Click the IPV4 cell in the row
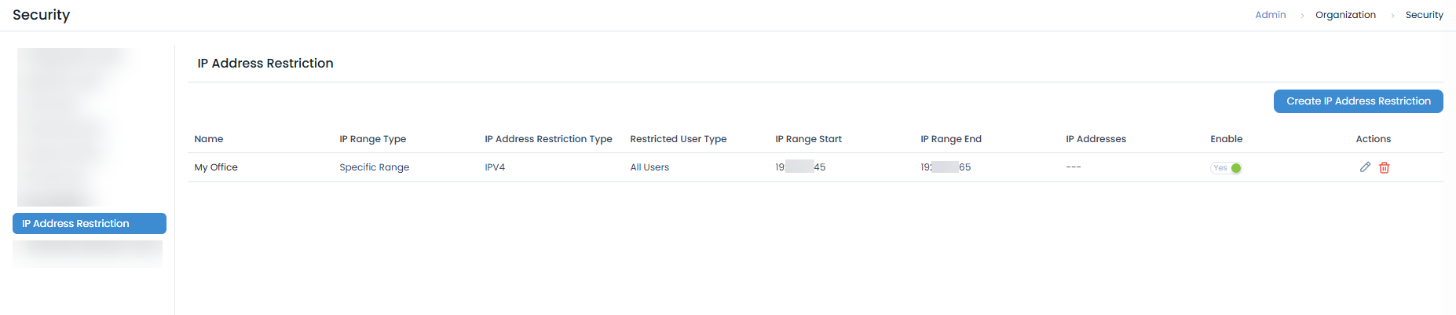This screenshot has height=315, width=1456. pos(495,167)
